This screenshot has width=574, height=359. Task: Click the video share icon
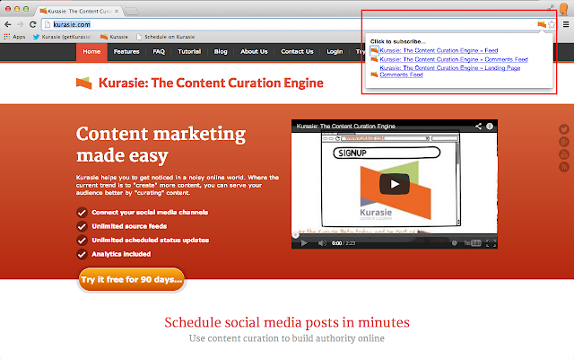[x=478, y=126]
